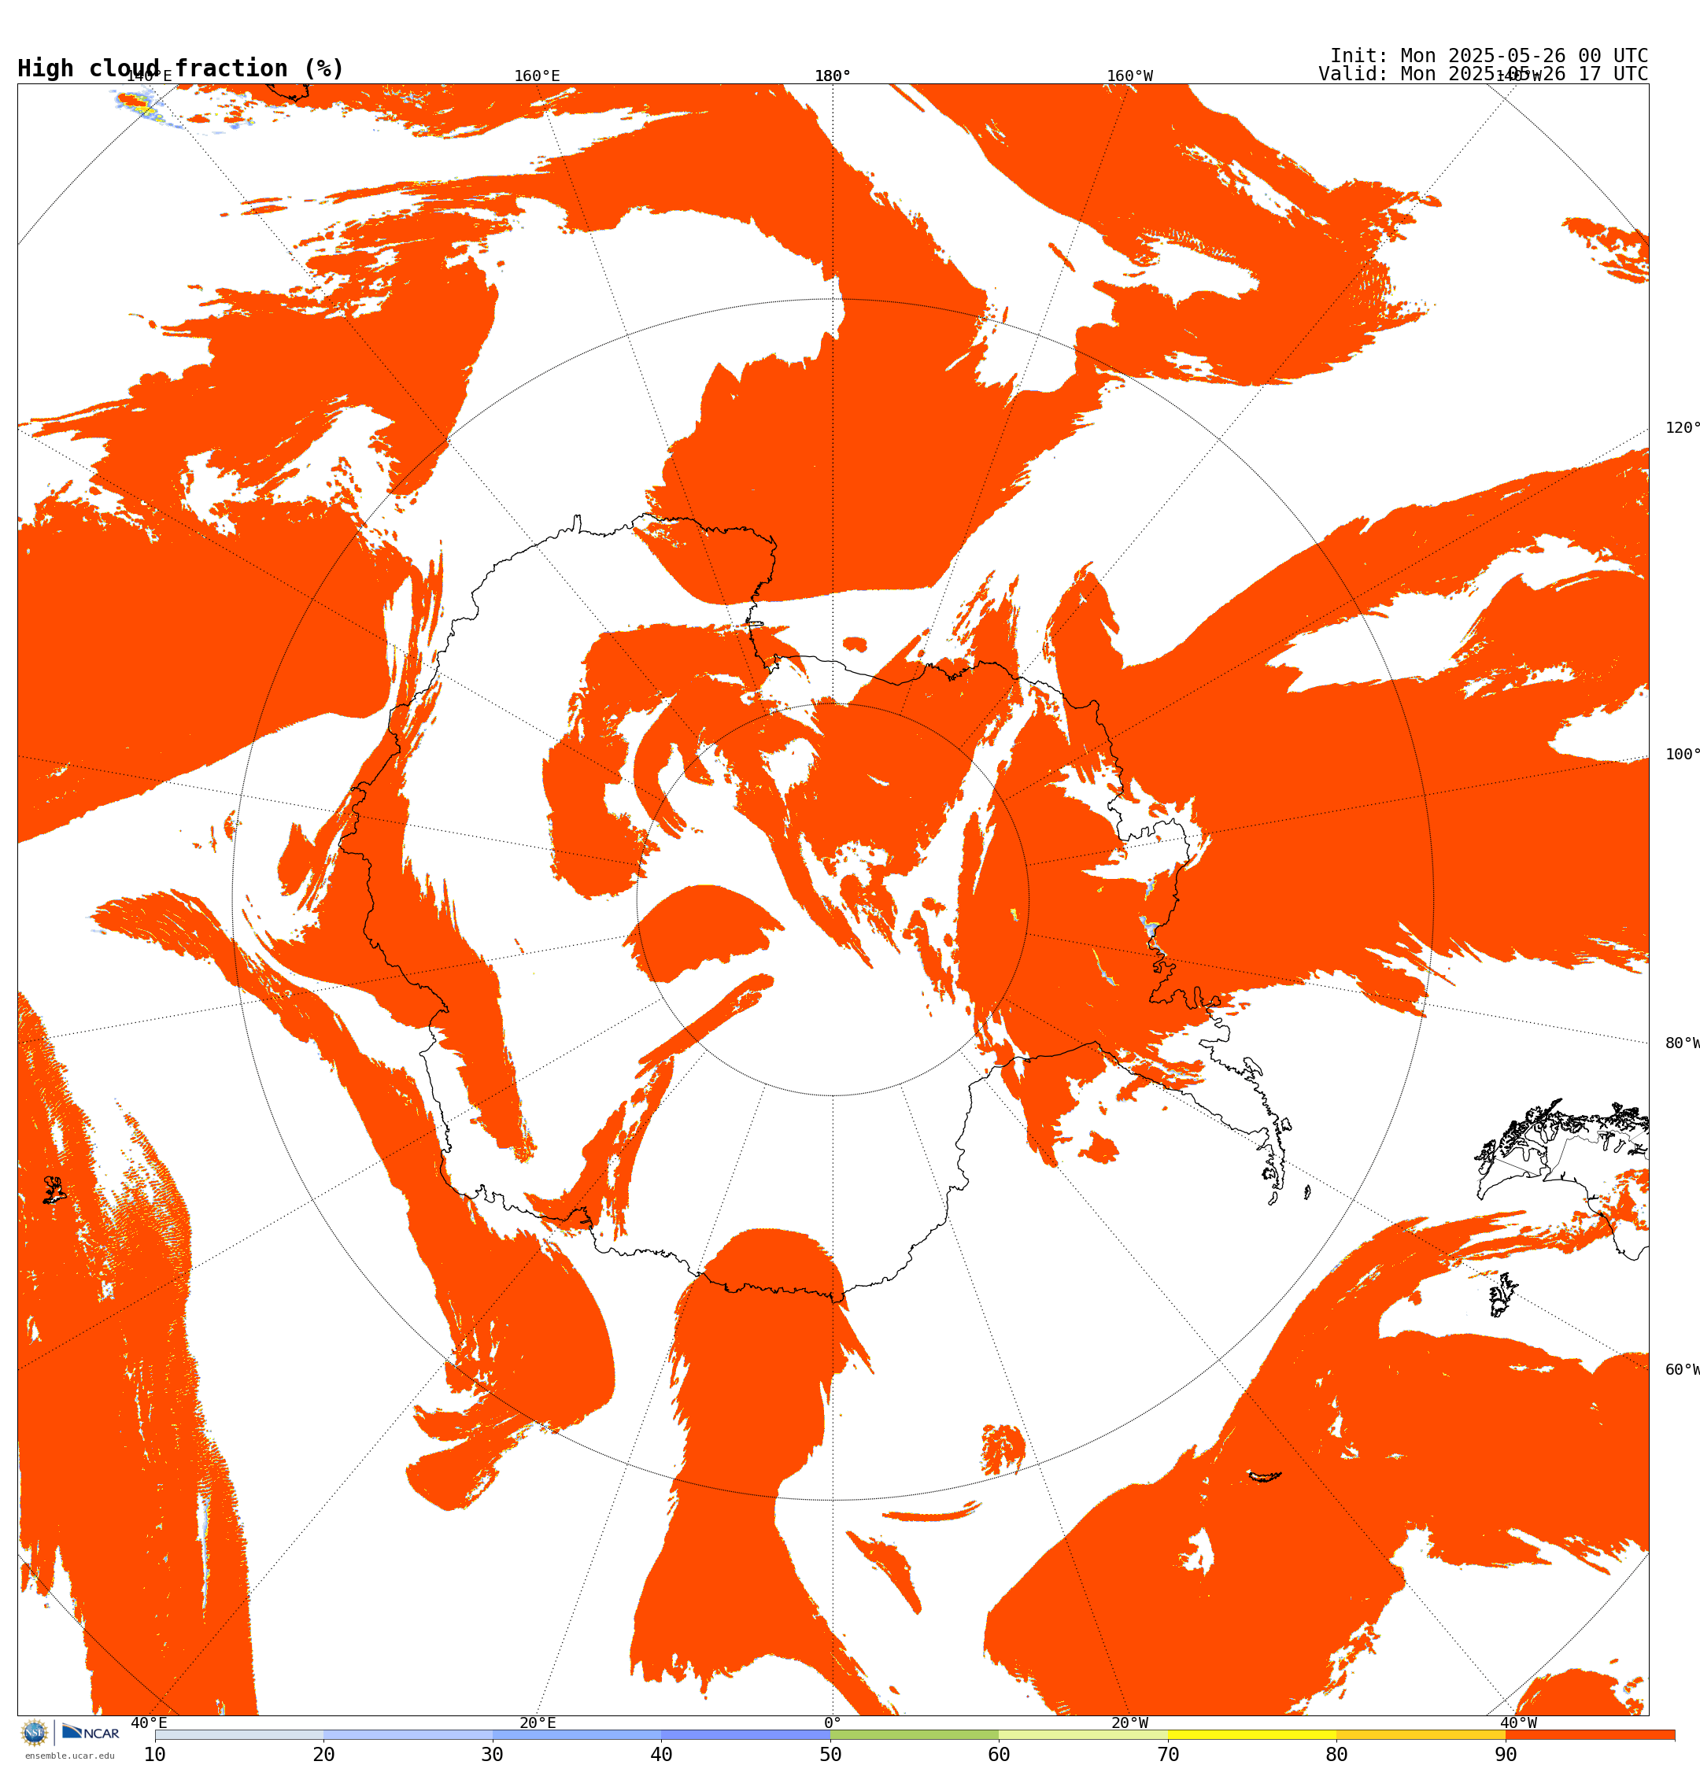Click the colorbar tick label '70'
Viewport: 1700px width, 1765px height.
point(1169,1754)
